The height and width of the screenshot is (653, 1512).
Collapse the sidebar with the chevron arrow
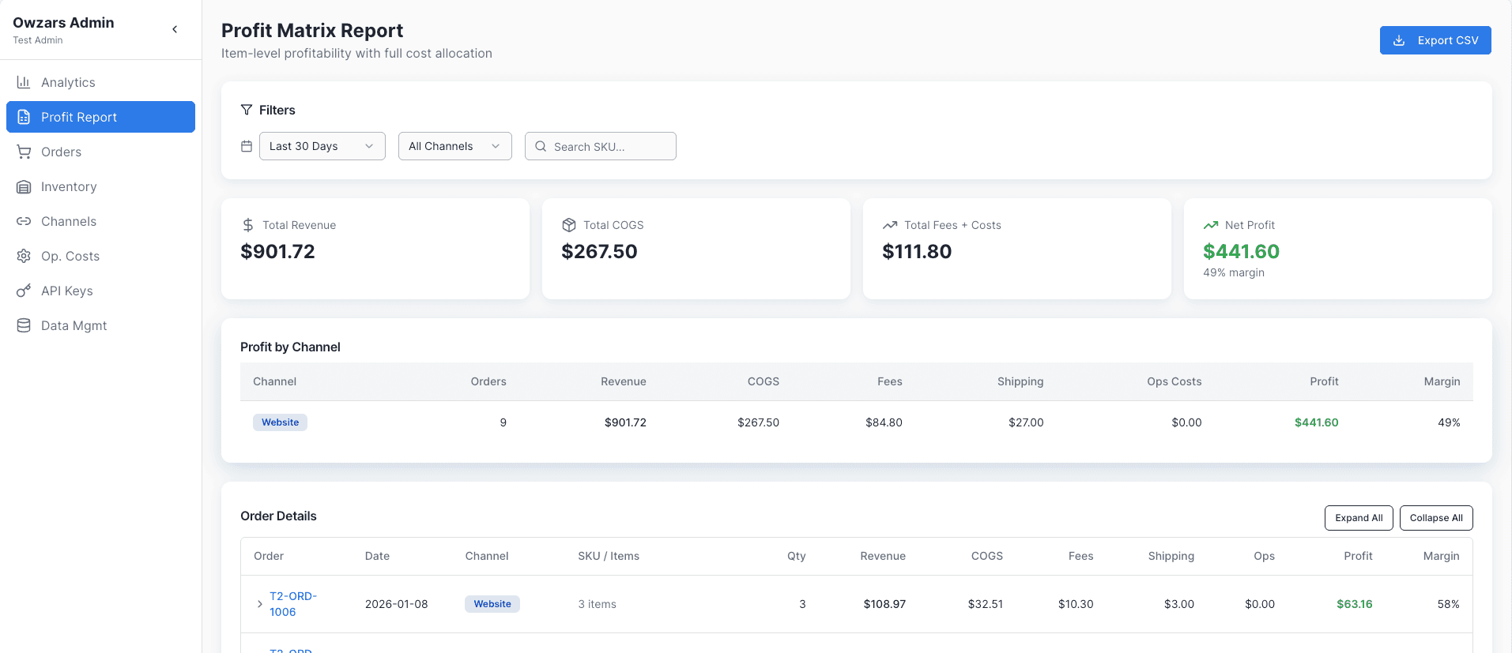pyautogui.click(x=175, y=29)
